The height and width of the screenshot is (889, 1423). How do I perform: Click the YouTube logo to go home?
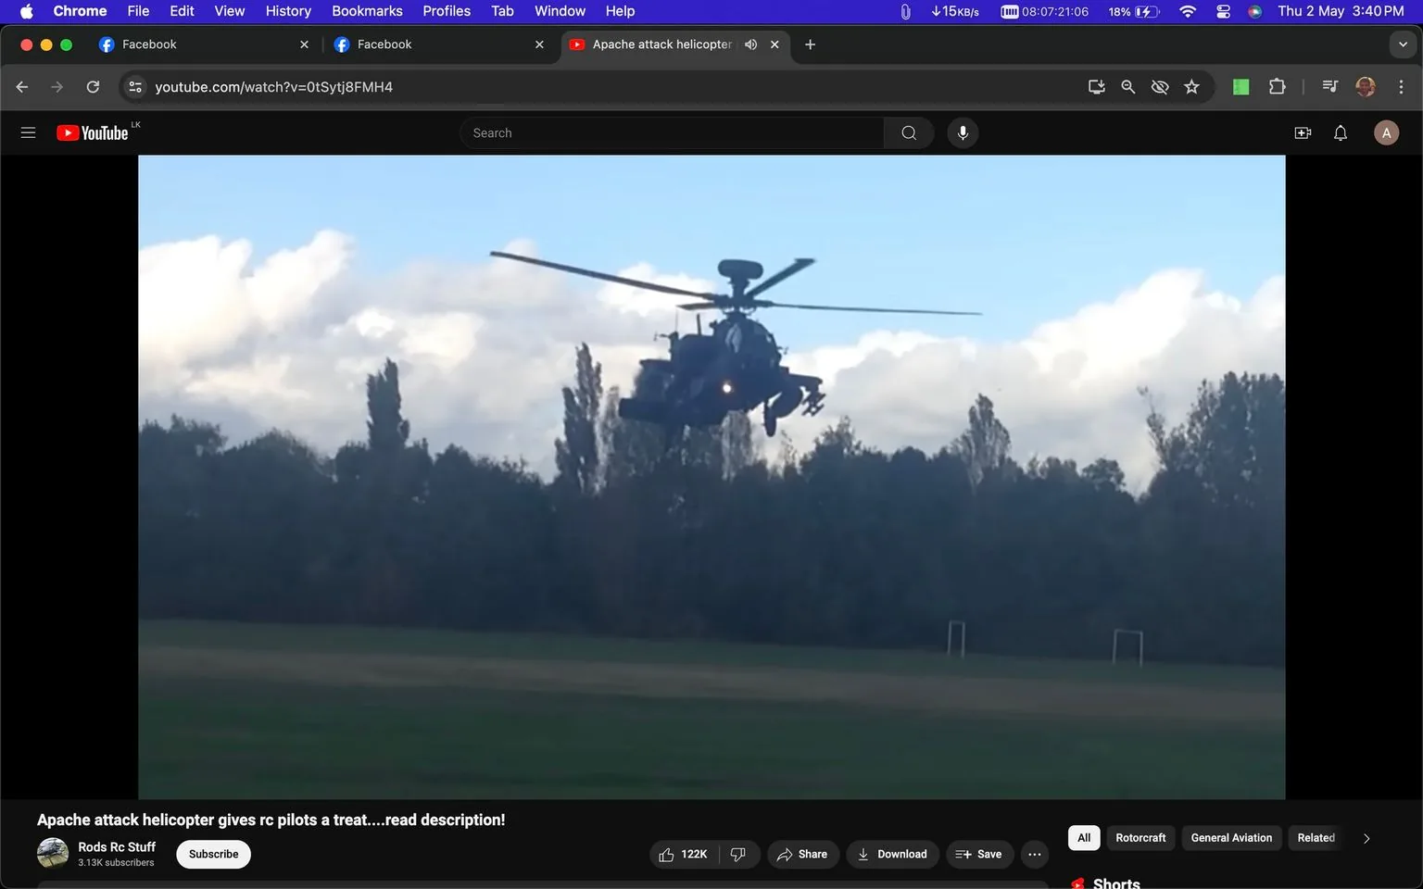91,131
